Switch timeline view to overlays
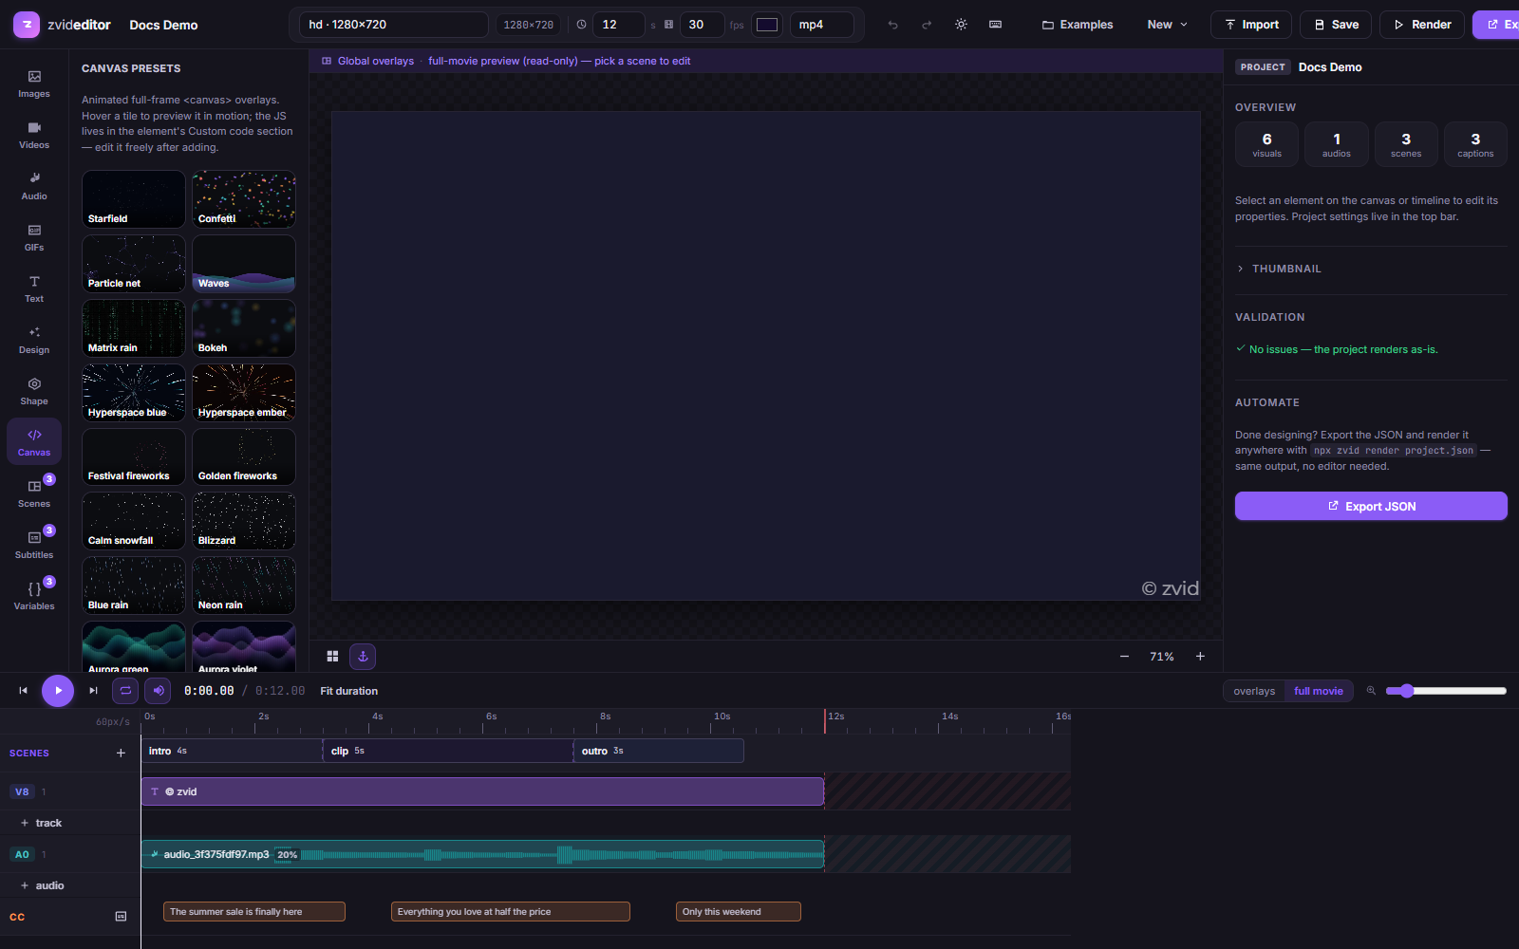Viewport: 1519px width, 949px height. point(1254,691)
